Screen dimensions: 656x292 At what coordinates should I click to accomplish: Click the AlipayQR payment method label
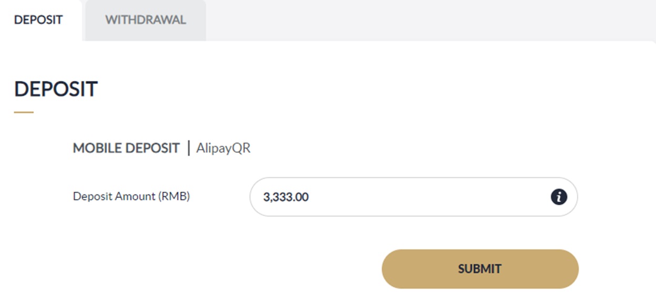coord(223,148)
